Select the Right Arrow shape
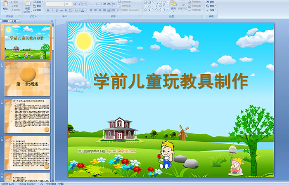The width and height of the screenshot is (289, 185). point(161,6)
